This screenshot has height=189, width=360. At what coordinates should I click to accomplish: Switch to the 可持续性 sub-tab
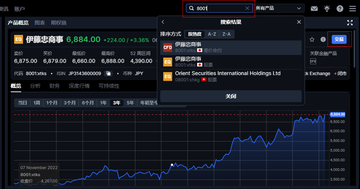click(109, 86)
